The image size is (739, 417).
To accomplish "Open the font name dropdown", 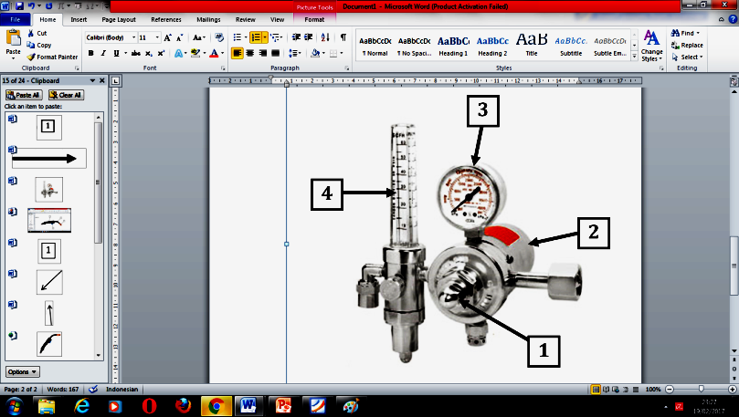I will coord(132,38).
